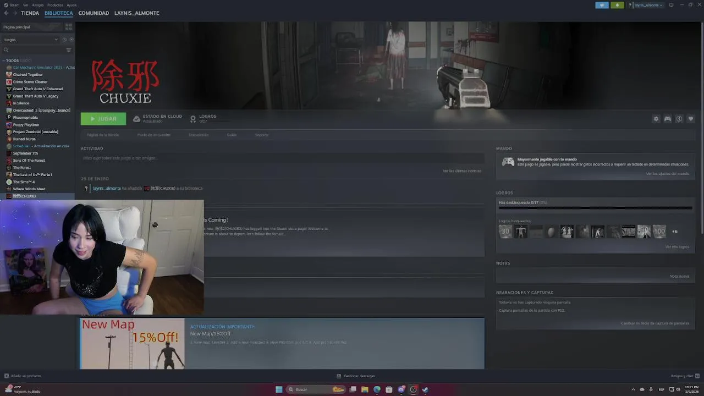
Task: Open the laynis_almonte account dropdown
Action: coord(649,5)
